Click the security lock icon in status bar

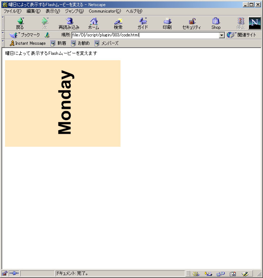pyautogui.click(x=5, y=273)
